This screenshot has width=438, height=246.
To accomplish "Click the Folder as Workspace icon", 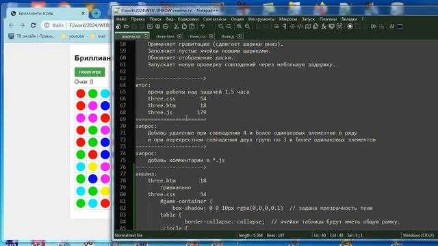I will tap(331, 27).
